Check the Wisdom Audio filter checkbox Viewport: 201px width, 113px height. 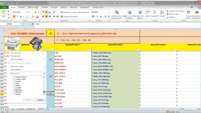(x=14, y=79)
